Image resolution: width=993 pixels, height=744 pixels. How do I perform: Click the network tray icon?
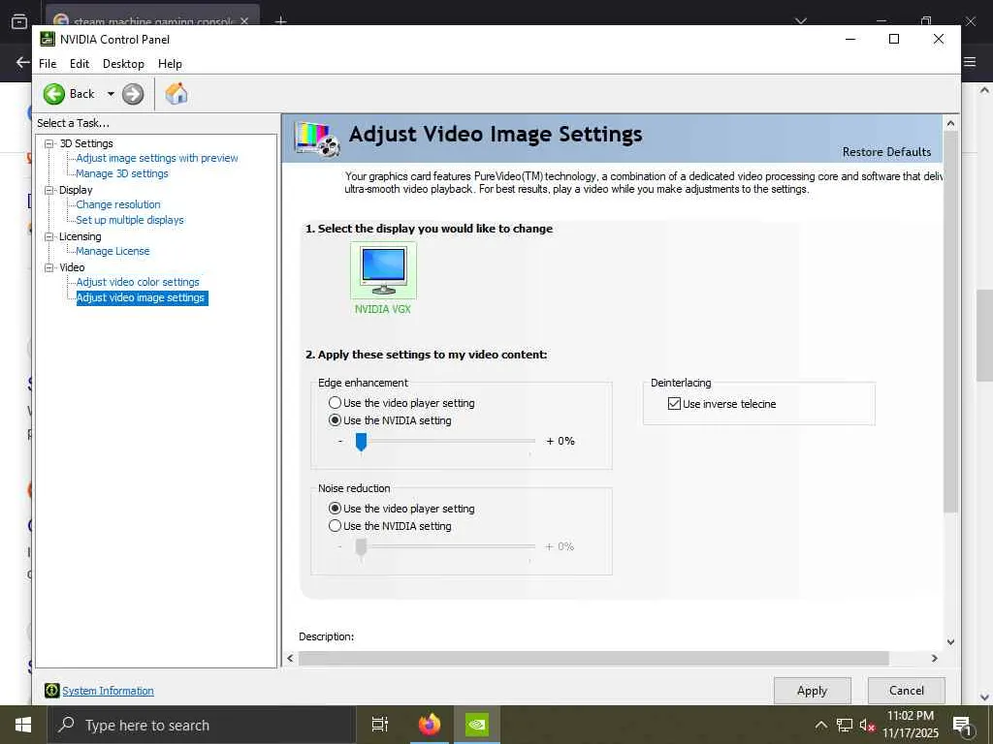pyautogui.click(x=845, y=725)
